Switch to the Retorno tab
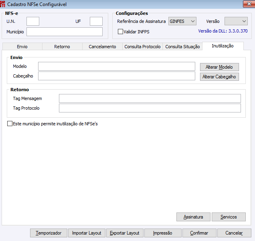Image resolution: width=255 pixels, height=241 pixels. (x=62, y=47)
